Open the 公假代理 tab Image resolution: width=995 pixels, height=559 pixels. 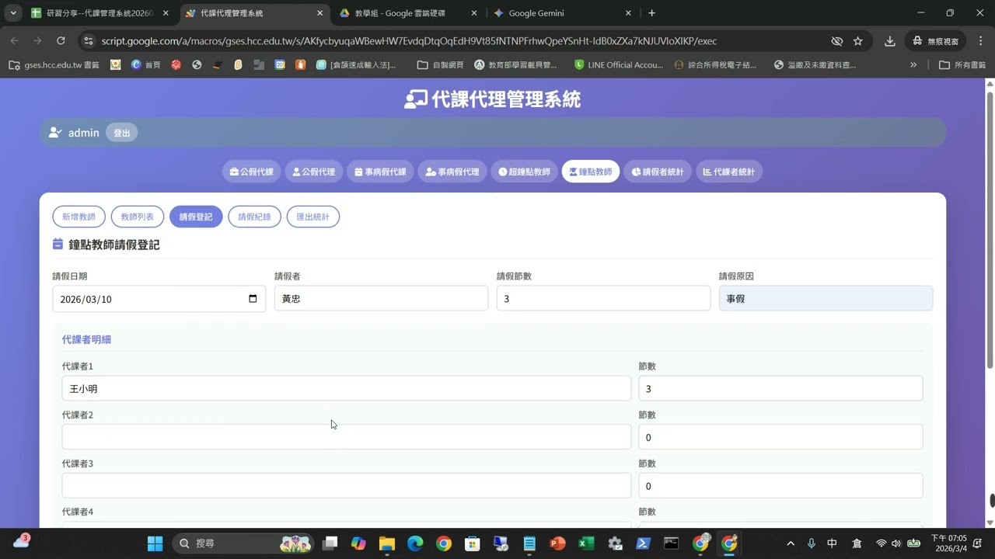click(313, 172)
